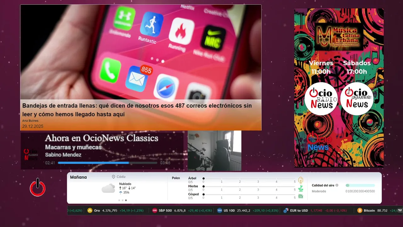Screen dimensions: 403x227
Task: Click the Cádiz location label
Action: coord(121,177)
